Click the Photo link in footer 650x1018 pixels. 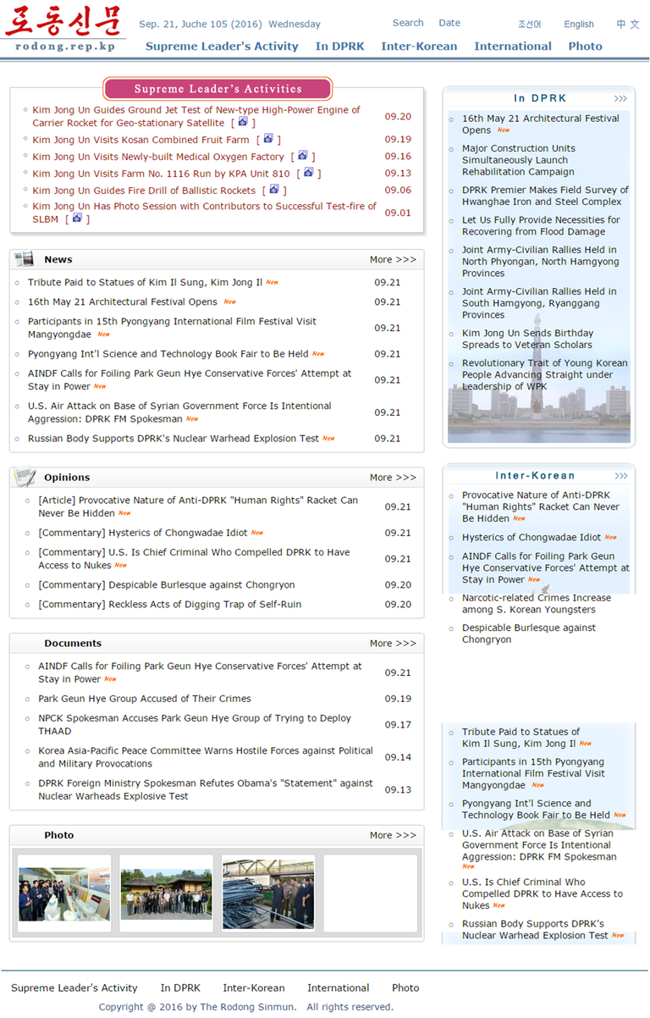click(x=405, y=988)
